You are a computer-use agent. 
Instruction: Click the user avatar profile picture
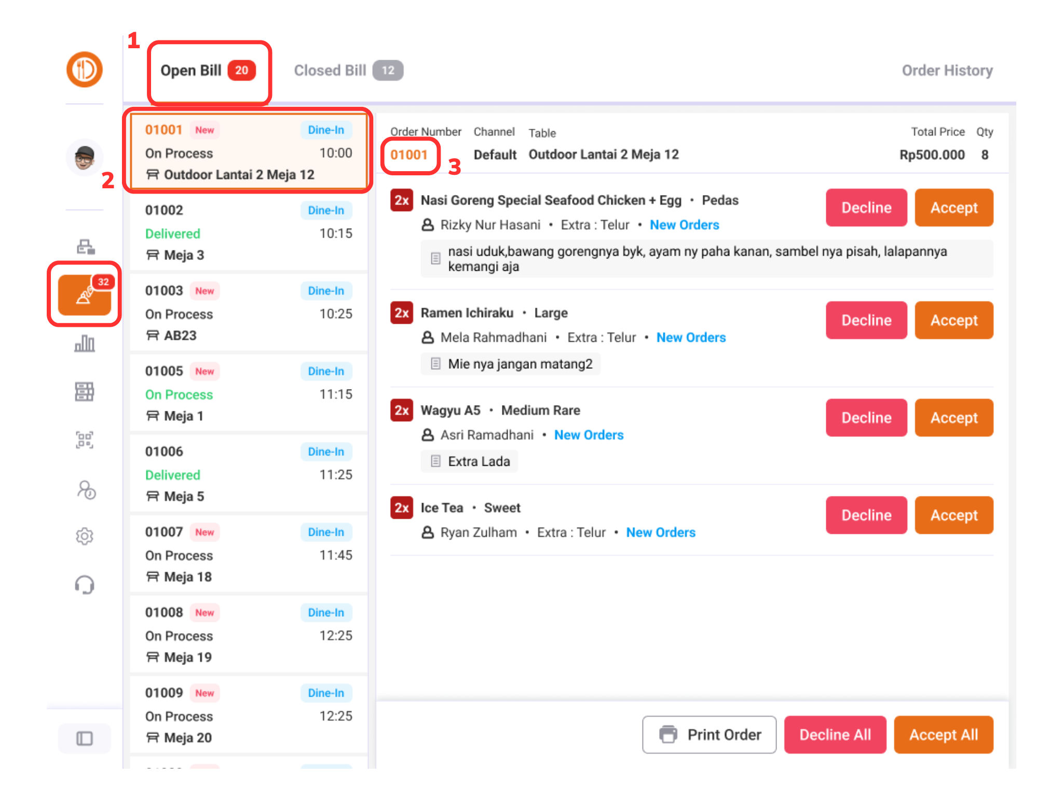point(85,157)
